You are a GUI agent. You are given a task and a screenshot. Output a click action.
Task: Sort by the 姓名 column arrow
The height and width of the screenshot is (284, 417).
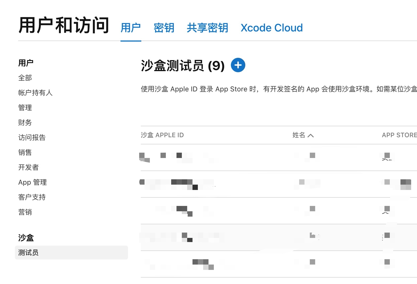311,135
